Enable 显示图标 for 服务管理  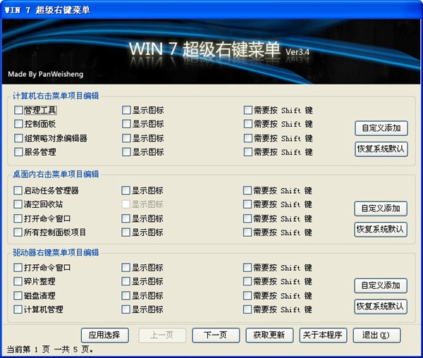coord(126,152)
